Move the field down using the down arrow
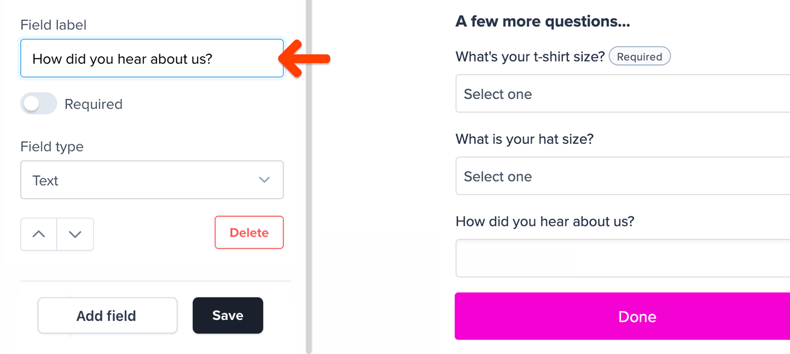790x354 pixels. [75, 234]
